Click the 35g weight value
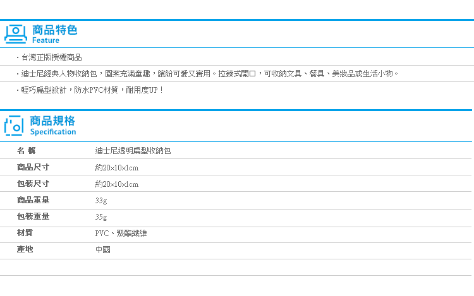This screenshot has height=296, width=474. (x=101, y=217)
